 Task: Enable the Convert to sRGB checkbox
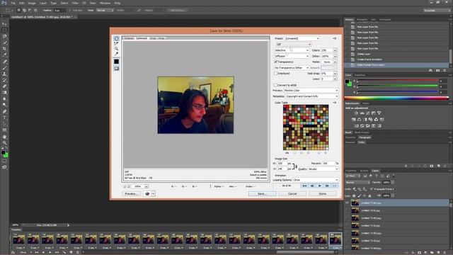(275, 85)
